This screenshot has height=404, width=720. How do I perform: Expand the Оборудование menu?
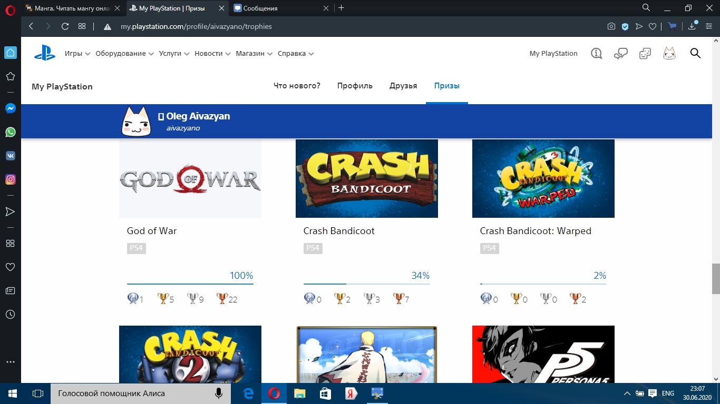(124, 54)
